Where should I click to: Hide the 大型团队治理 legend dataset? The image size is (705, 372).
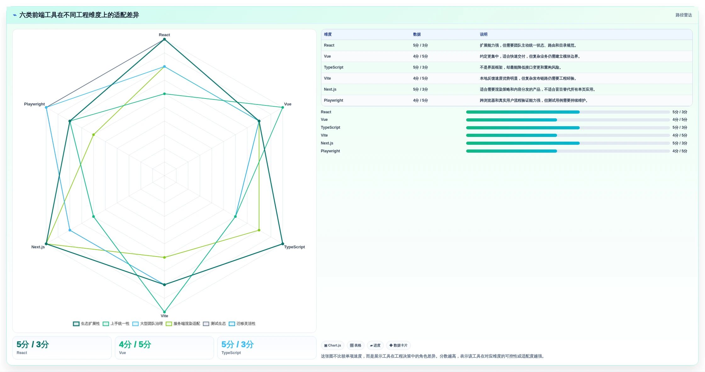point(148,324)
